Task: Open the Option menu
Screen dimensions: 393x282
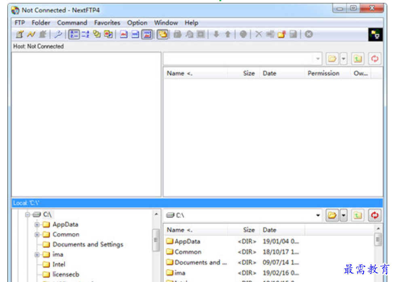Action: pyautogui.click(x=137, y=23)
